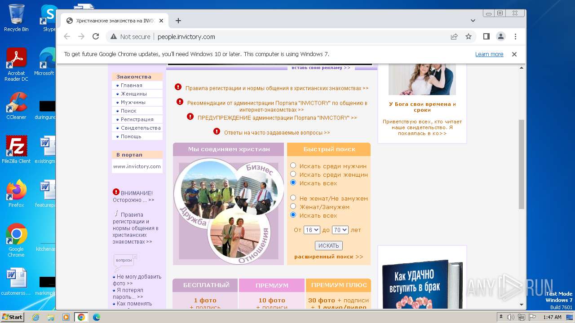This screenshot has width=575, height=323.
Task: Open ВНИМАНИЕ Осторожно sidebar link
Action: coord(133,196)
